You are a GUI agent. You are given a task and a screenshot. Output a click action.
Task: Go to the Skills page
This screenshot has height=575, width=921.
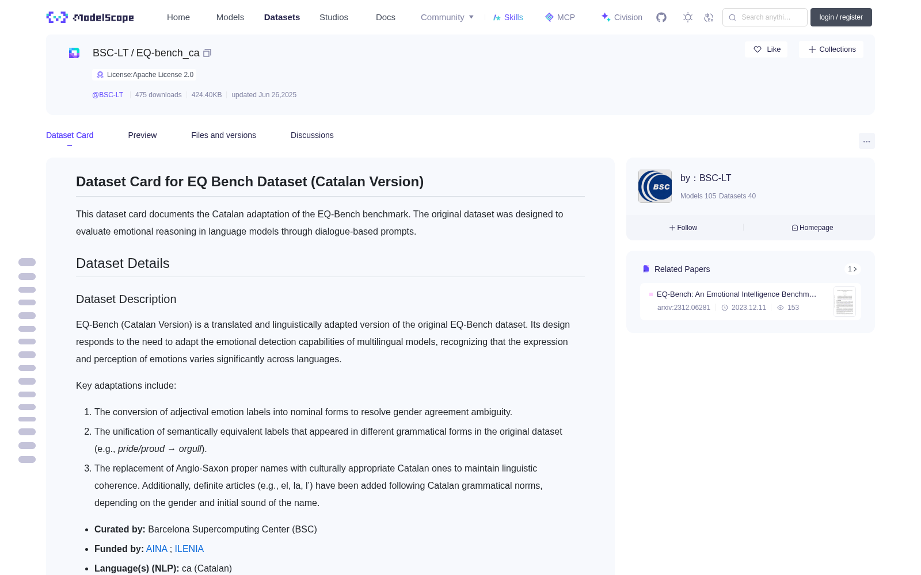tap(508, 17)
